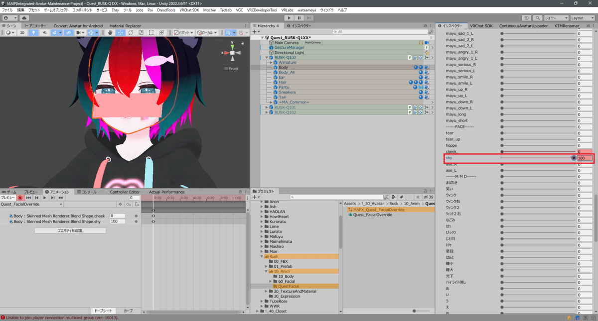
Task: Click the Add Event icon in Animation window
Action: pos(136,204)
